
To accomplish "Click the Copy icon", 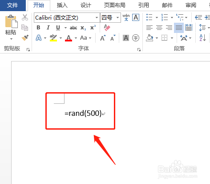I will 24,28.
